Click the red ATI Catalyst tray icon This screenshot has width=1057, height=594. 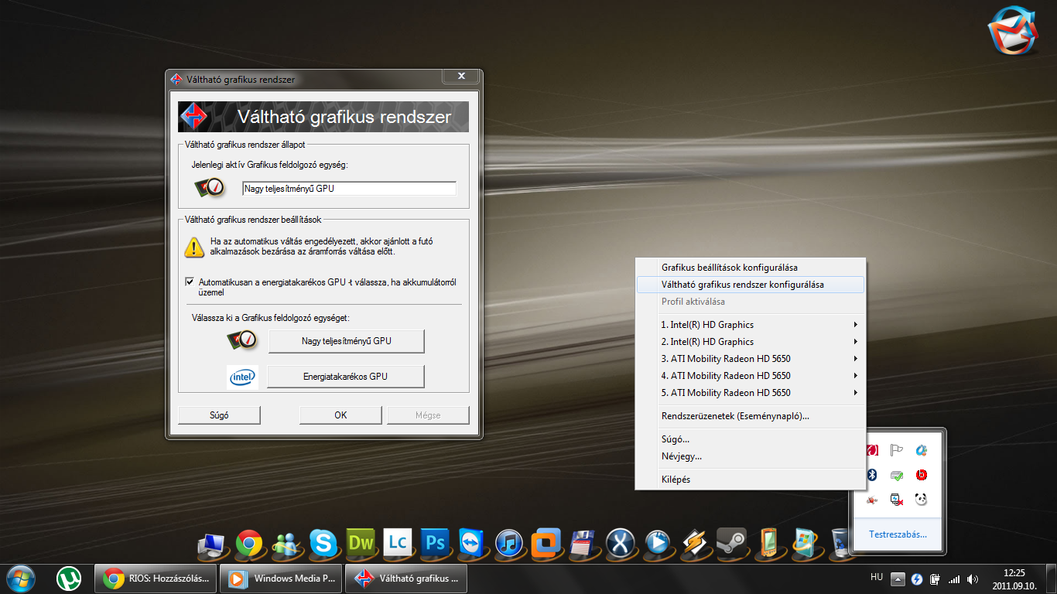click(x=872, y=450)
